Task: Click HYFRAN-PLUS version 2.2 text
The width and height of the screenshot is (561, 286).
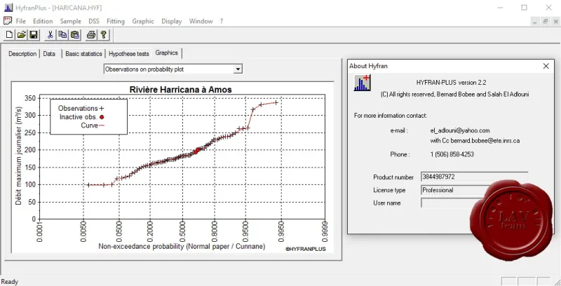Action: (451, 82)
